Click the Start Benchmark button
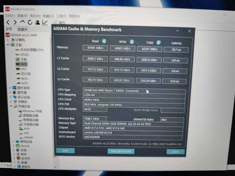Image resolution: width=235 pixels, height=176 pixels. (121, 151)
